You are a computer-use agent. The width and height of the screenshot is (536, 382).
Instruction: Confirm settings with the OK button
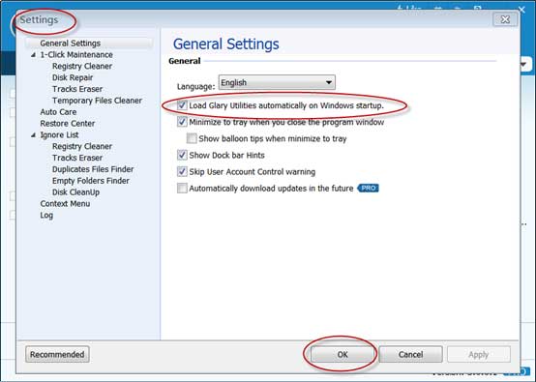pos(342,354)
